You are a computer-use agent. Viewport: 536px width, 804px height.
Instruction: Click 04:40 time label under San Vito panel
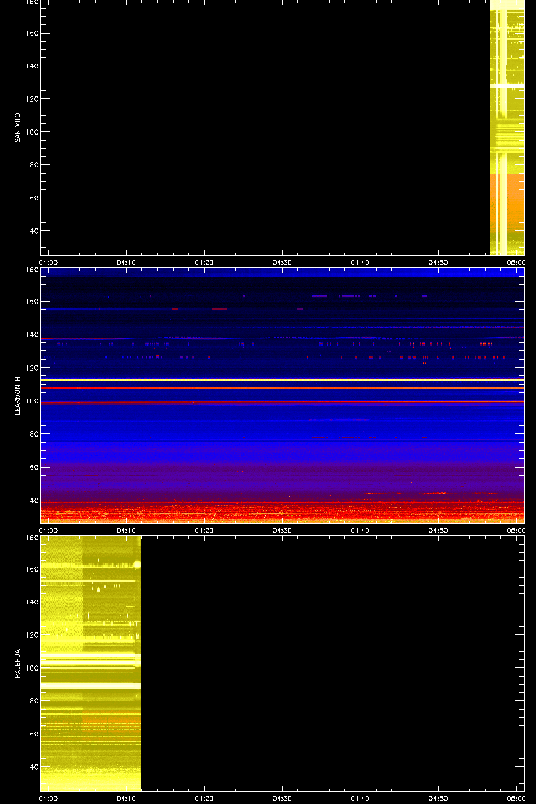360,262
